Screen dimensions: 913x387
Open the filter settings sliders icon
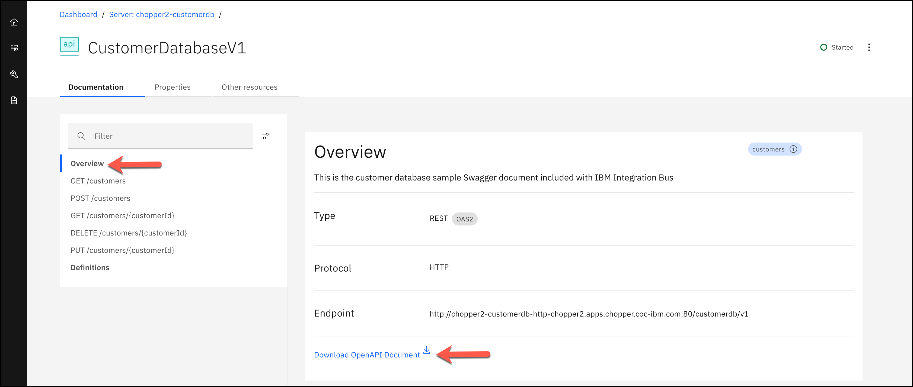tap(266, 136)
